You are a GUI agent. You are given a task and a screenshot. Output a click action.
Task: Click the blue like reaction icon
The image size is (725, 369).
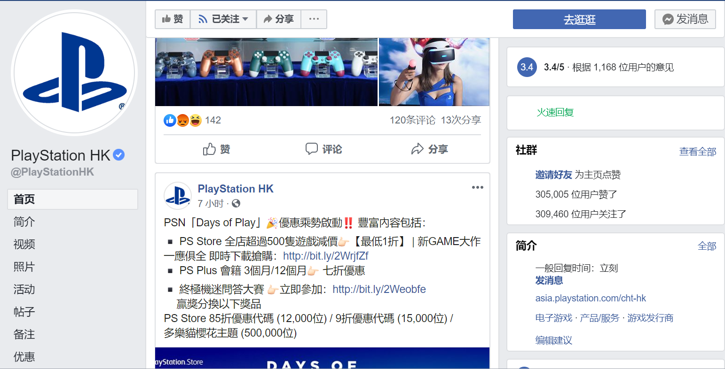[170, 120]
